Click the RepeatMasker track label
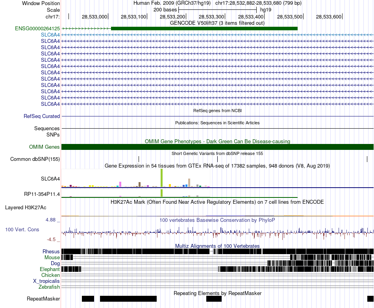374x308 pixels. click(43, 299)
